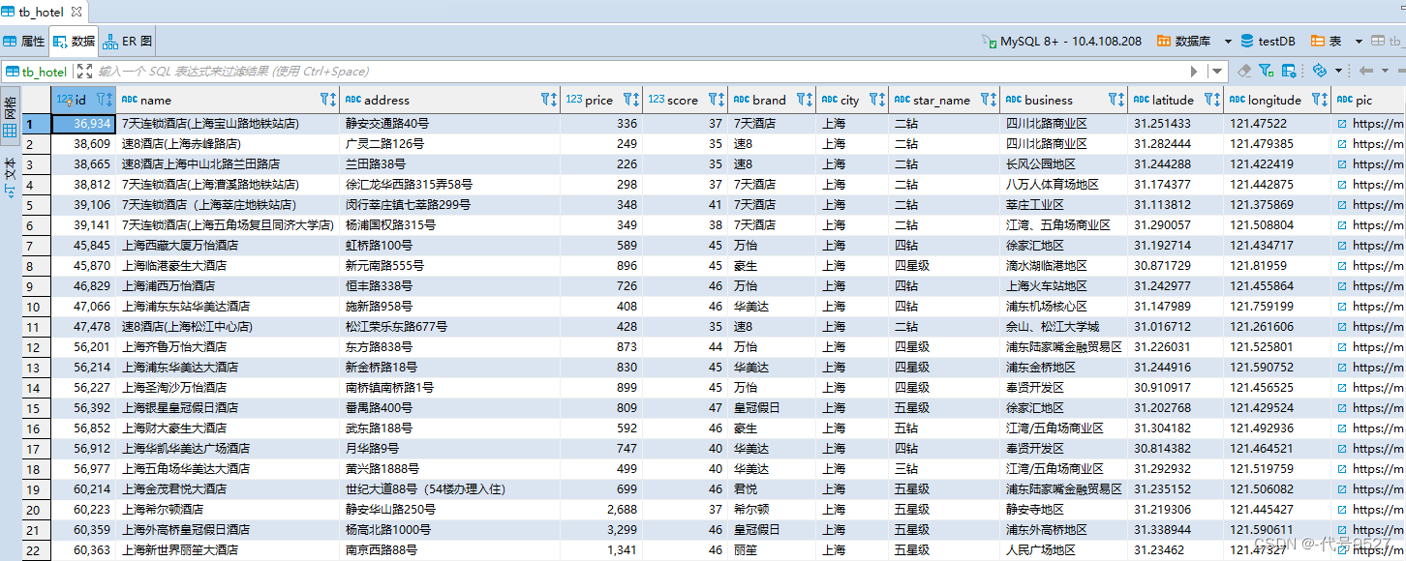This screenshot has height=561, width=1406.
Task: Select business cell 长风公园地区
Action: pyautogui.click(x=1063, y=164)
